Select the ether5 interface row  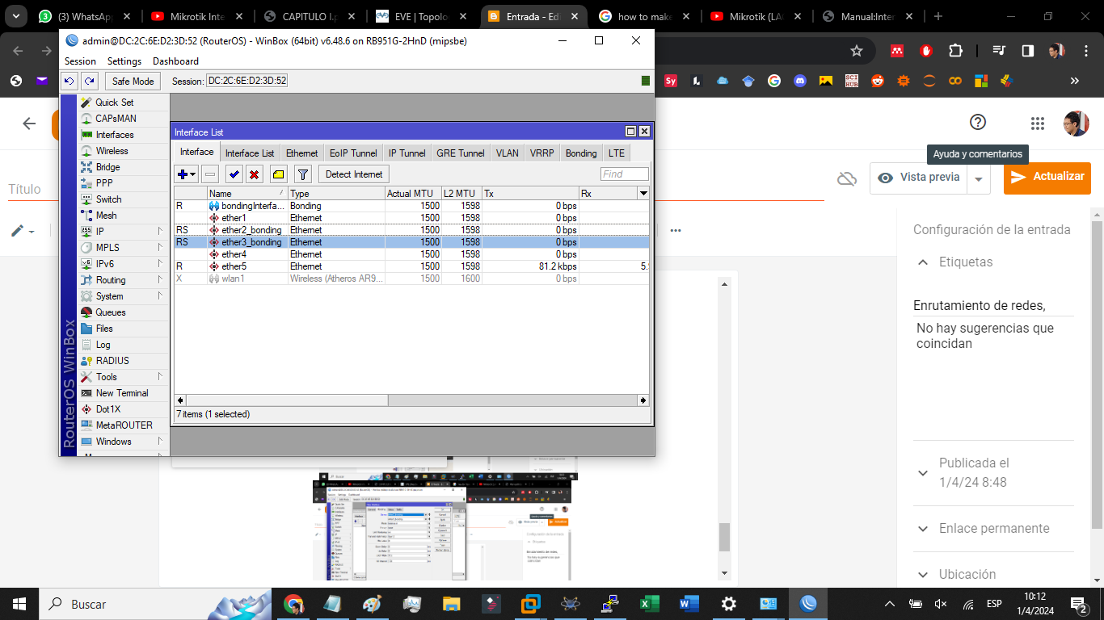(x=411, y=266)
